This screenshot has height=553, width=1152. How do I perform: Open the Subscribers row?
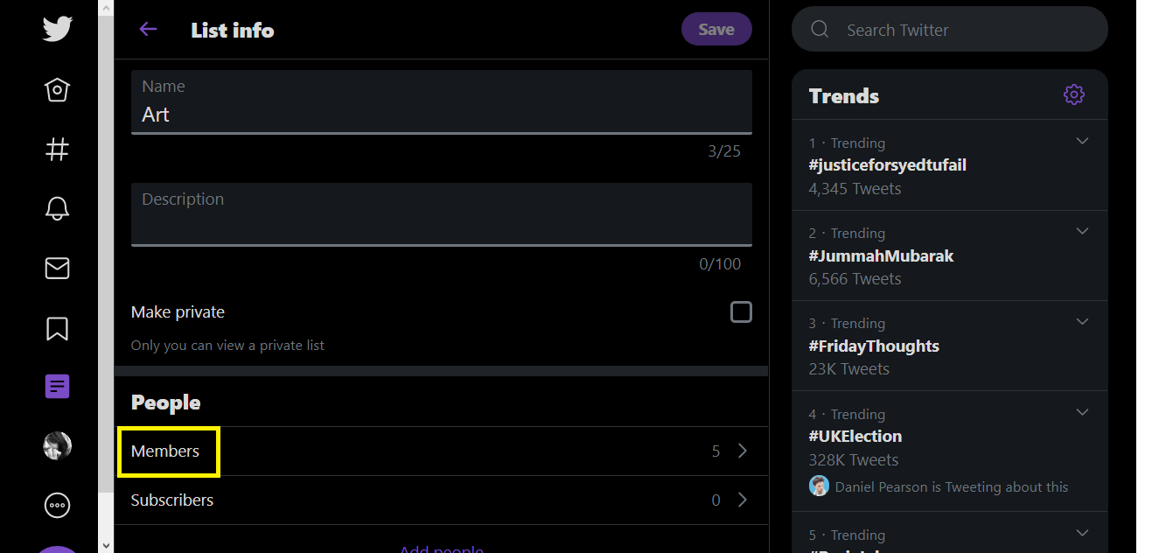[x=441, y=500]
